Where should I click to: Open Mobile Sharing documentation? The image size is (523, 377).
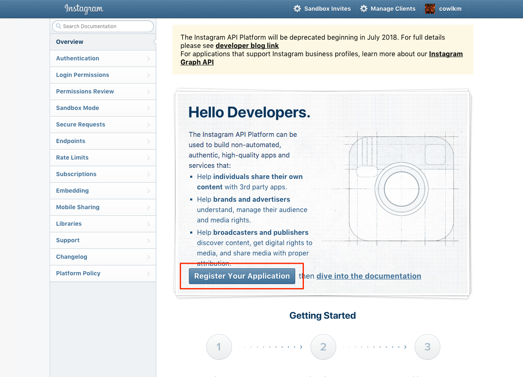coord(103,207)
